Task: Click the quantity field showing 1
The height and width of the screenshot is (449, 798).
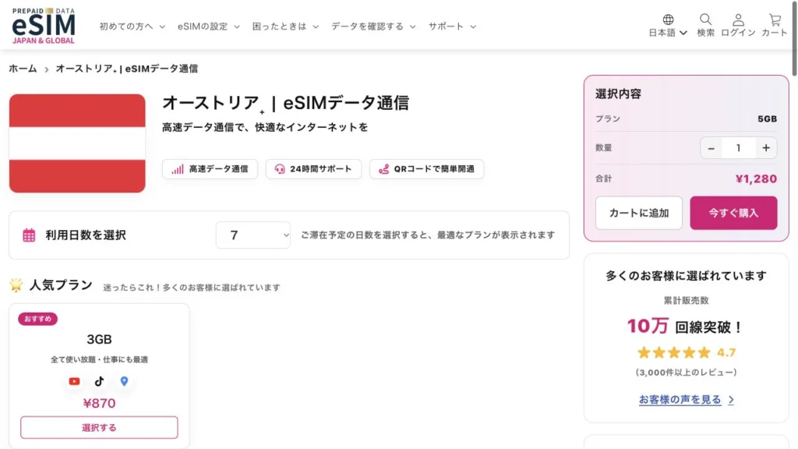Action: point(739,148)
